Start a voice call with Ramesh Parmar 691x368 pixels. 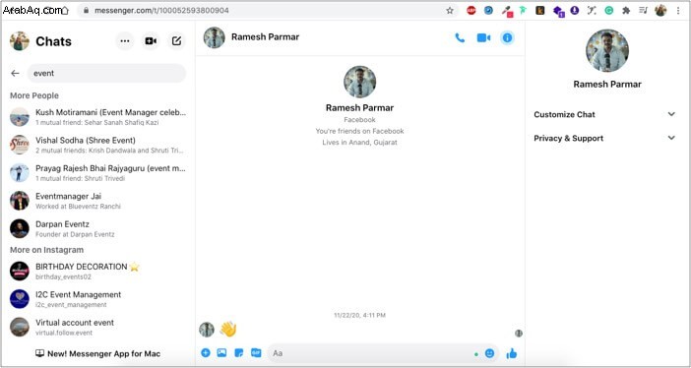(x=460, y=38)
